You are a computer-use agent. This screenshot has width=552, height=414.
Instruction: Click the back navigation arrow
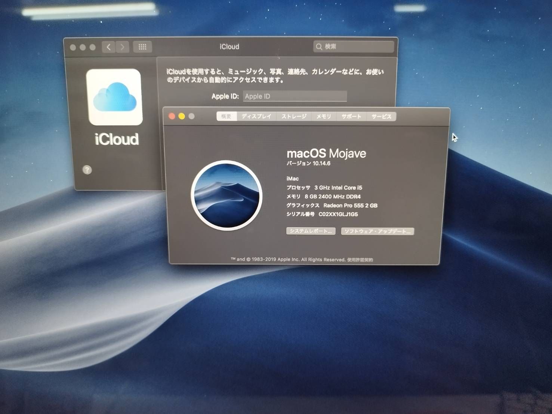[108, 47]
